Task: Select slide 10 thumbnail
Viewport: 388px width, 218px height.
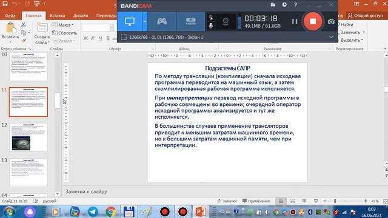Action: tap(28, 67)
